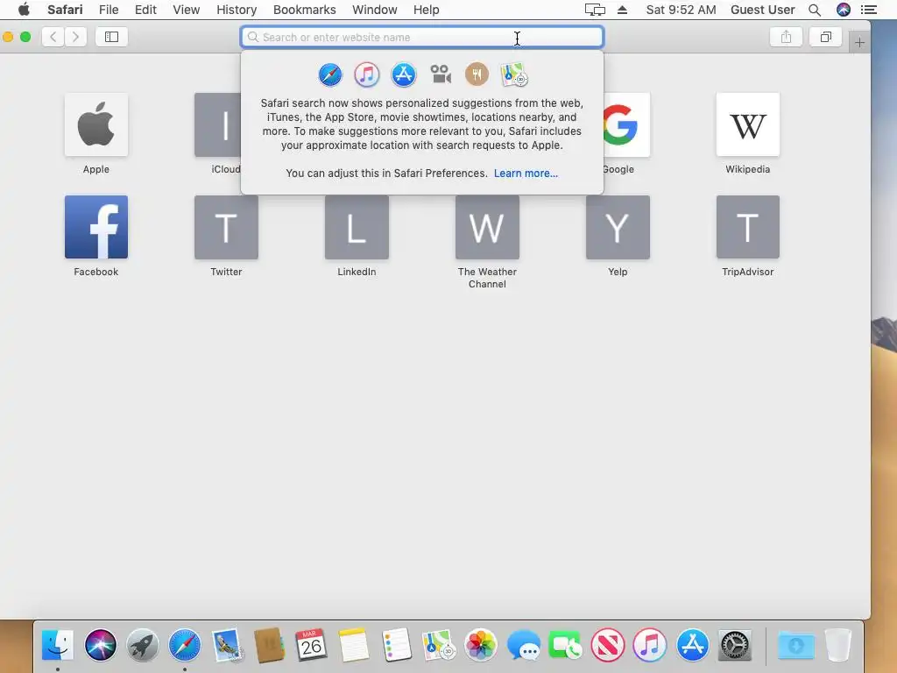Open the Apple menu in menu bar

24,10
